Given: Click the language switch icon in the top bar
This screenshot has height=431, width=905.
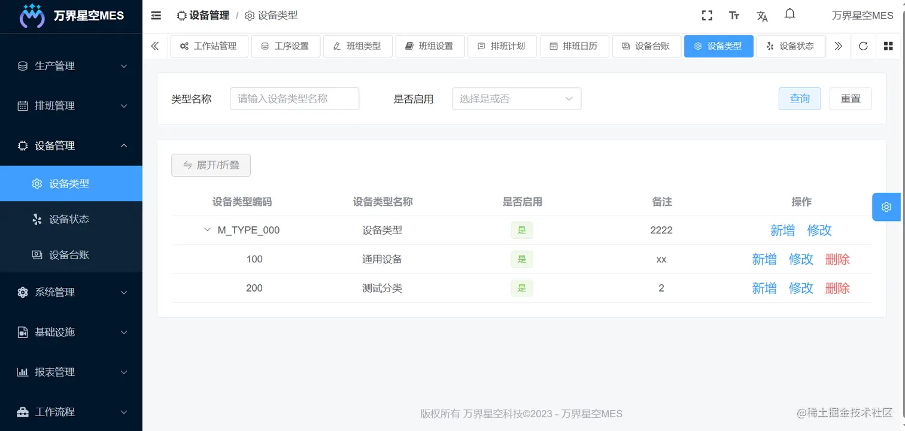Looking at the screenshot, I should tap(762, 16).
